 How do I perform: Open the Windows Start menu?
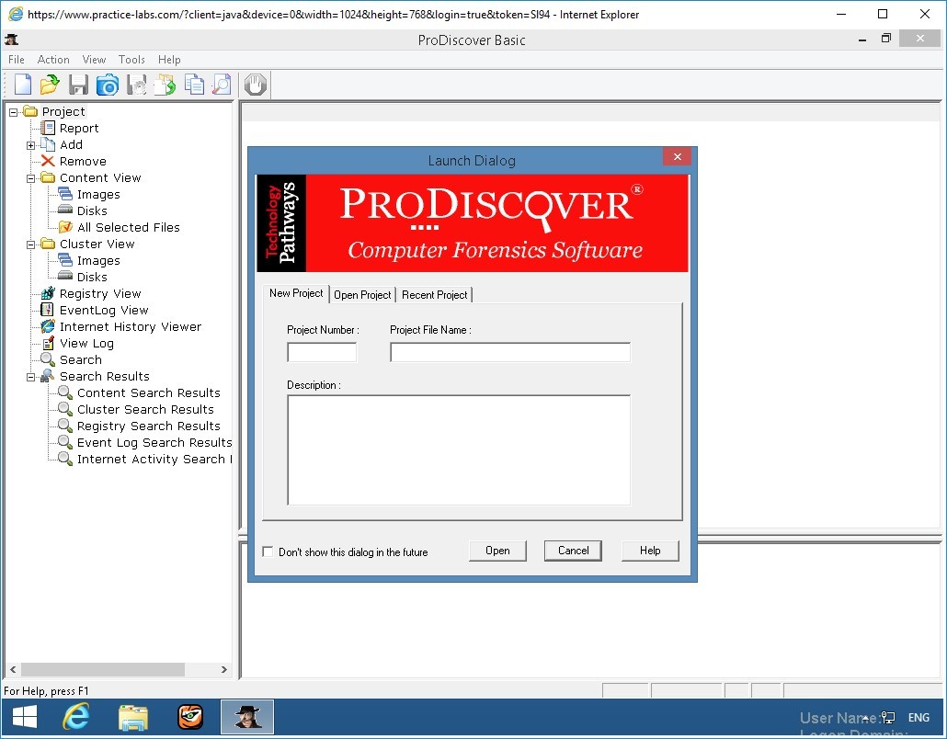pyautogui.click(x=25, y=717)
